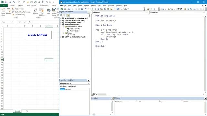
Task: Expand VBAProject (FUNCRES.XLAM) node
Action: click(x=61, y=37)
